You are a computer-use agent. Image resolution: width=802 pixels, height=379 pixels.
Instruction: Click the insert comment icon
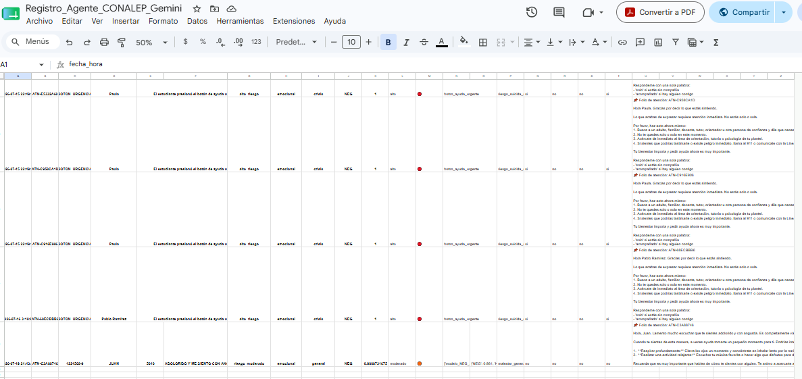[x=640, y=43]
